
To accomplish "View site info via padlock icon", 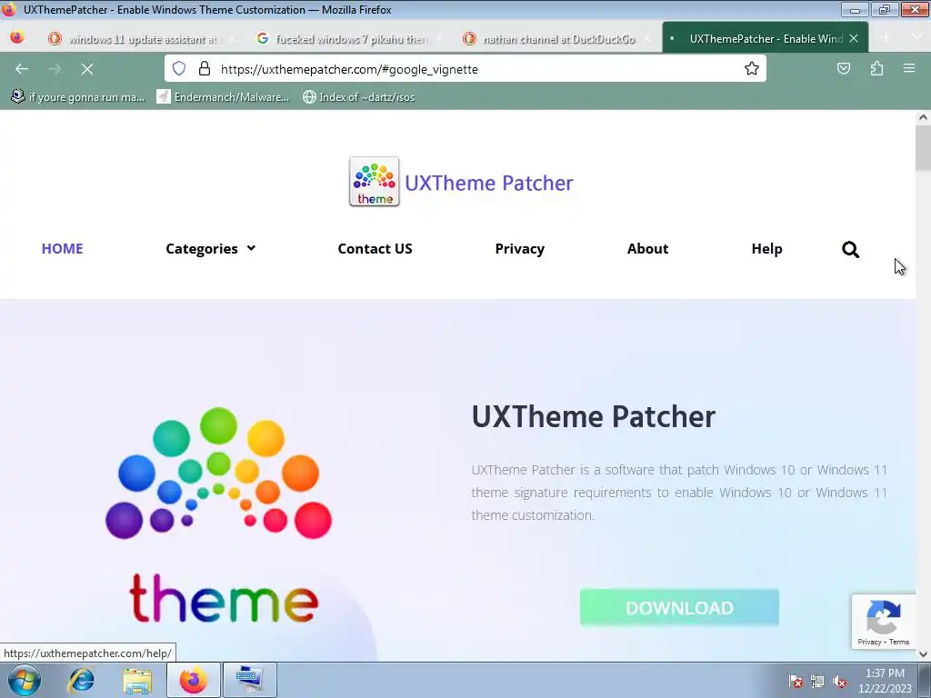I will pyautogui.click(x=205, y=68).
